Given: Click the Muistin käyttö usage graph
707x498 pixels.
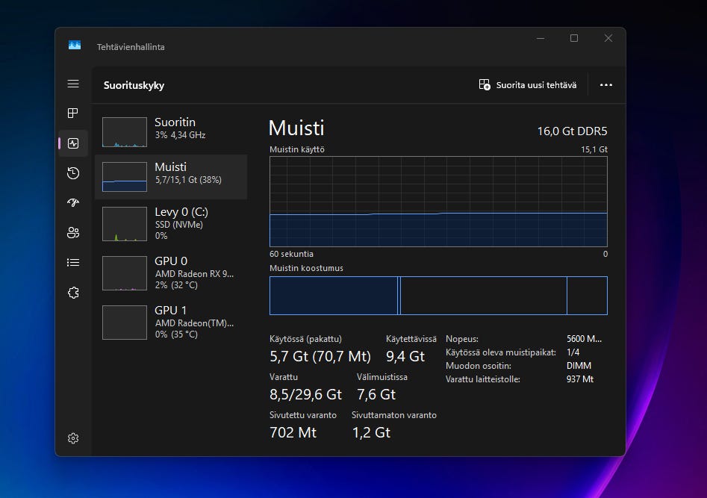Looking at the screenshot, I should click(438, 201).
